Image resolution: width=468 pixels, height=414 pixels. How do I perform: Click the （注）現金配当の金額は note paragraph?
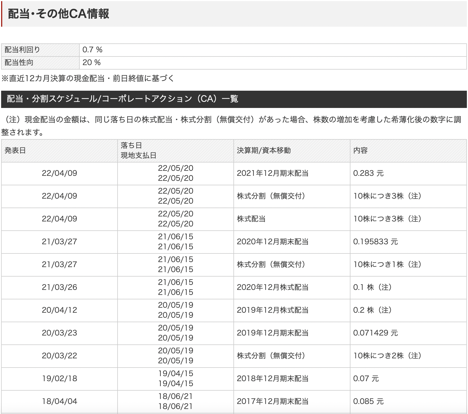coord(231,126)
